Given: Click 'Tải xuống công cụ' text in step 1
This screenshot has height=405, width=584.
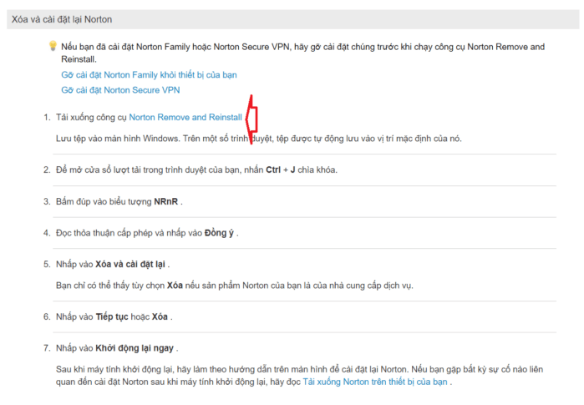Looking at the screenshot, I should pos(91,117).
